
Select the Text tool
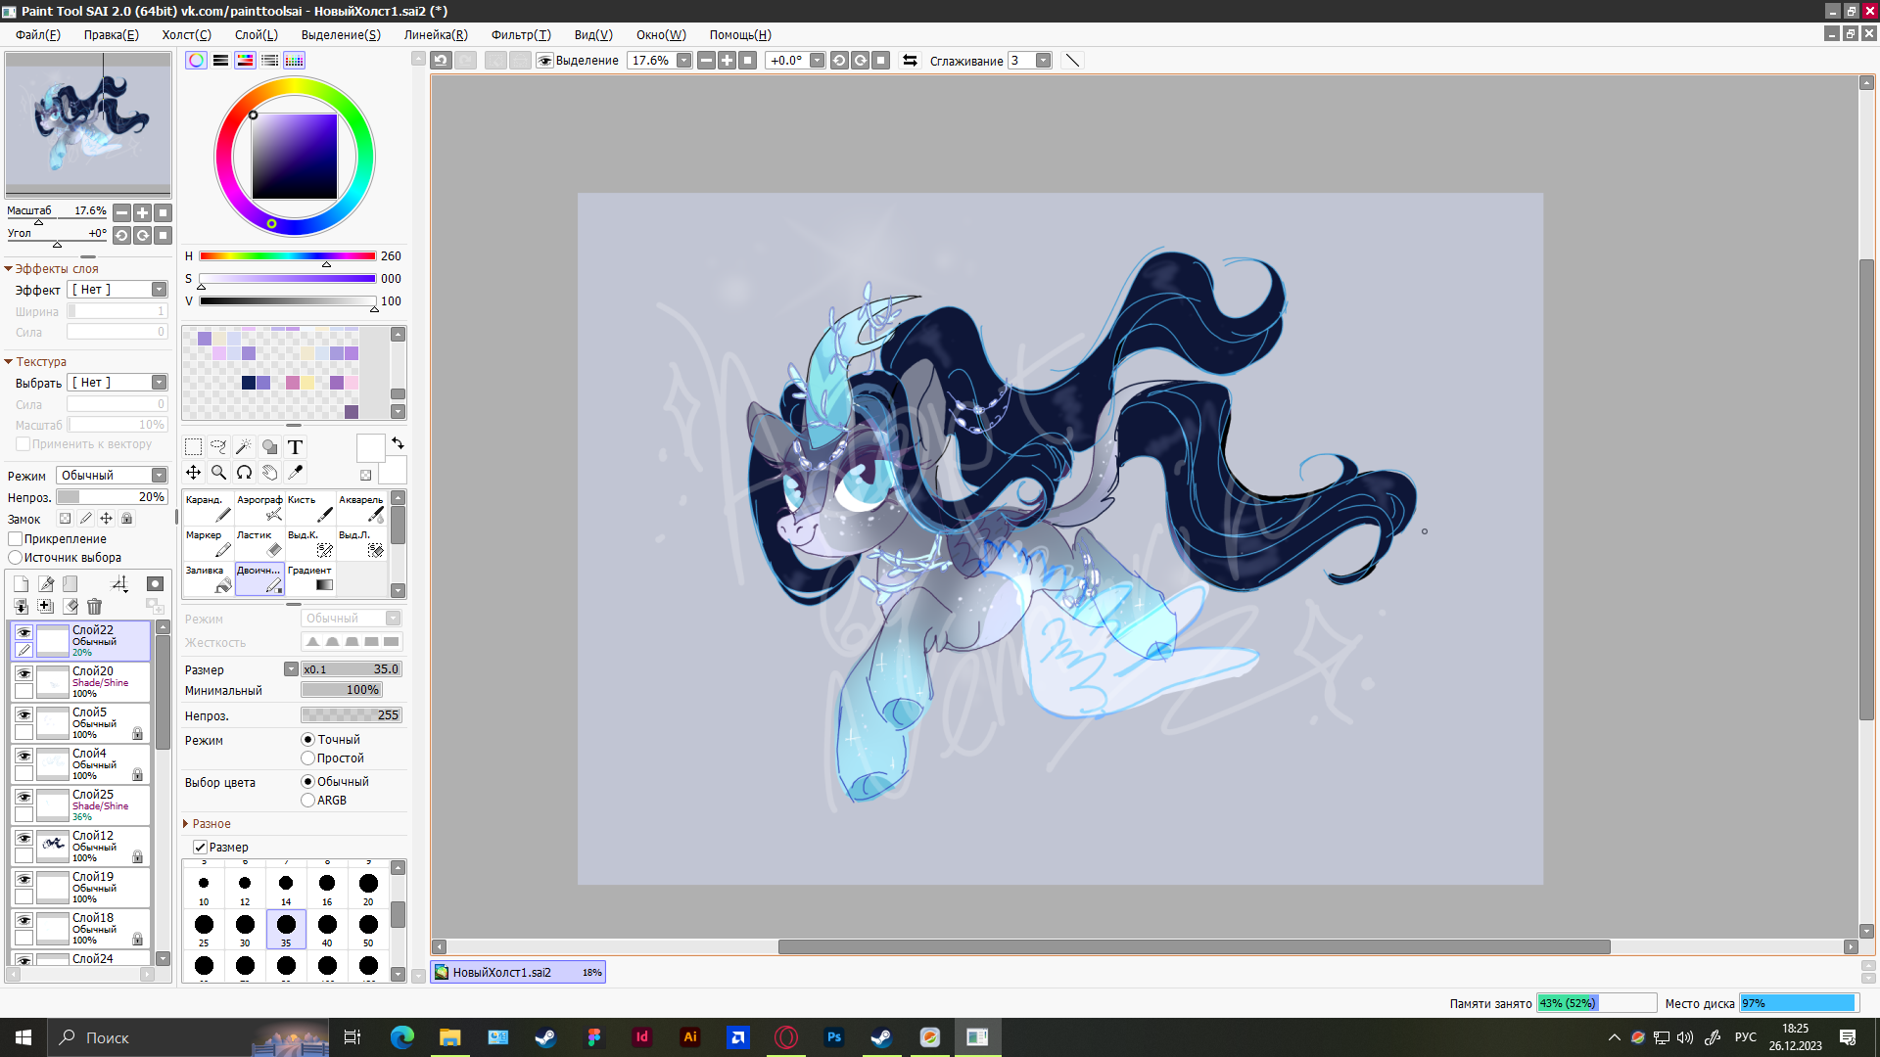[x=295, y=447]
